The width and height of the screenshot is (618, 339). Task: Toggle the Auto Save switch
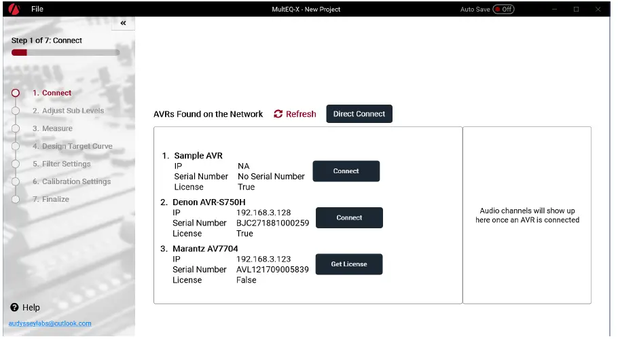pyautogui.click(x=503, y=9)
